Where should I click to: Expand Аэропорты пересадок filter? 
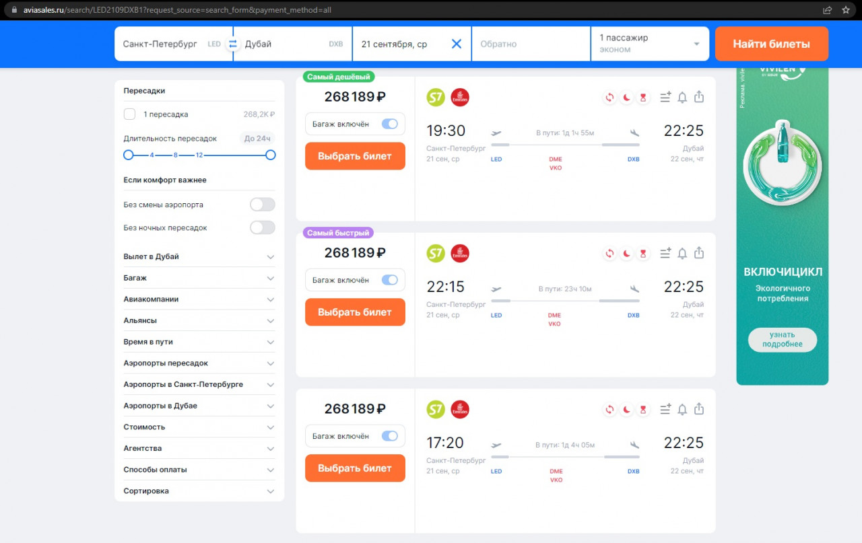(x=199, y=363)
